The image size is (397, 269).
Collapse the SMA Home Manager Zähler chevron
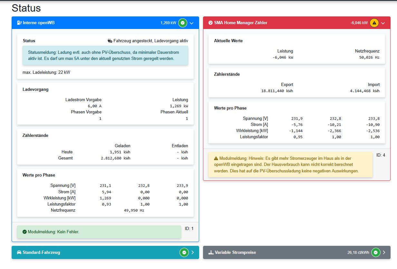tap(383, 23)
